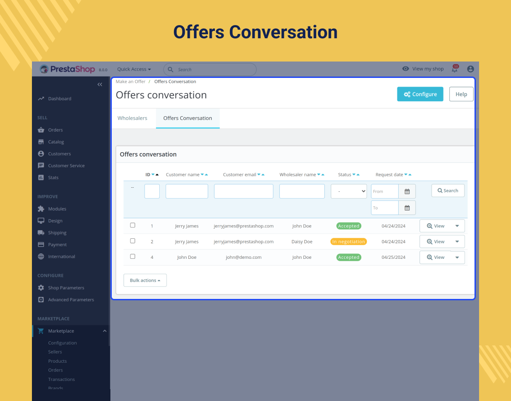Click the Customer email filter field

[x=244, y=191]
